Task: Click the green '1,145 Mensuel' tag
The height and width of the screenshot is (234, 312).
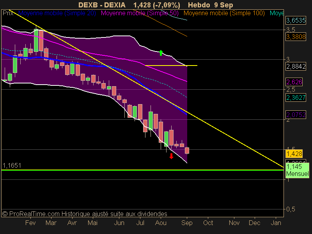Action: click(x=297, y=170)
